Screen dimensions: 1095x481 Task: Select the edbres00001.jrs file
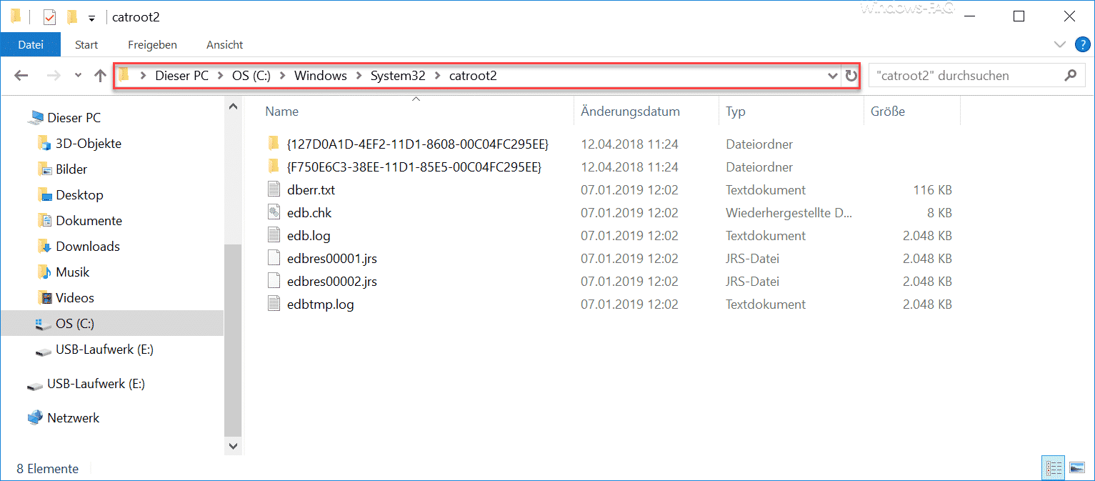[x=331, y=258]
